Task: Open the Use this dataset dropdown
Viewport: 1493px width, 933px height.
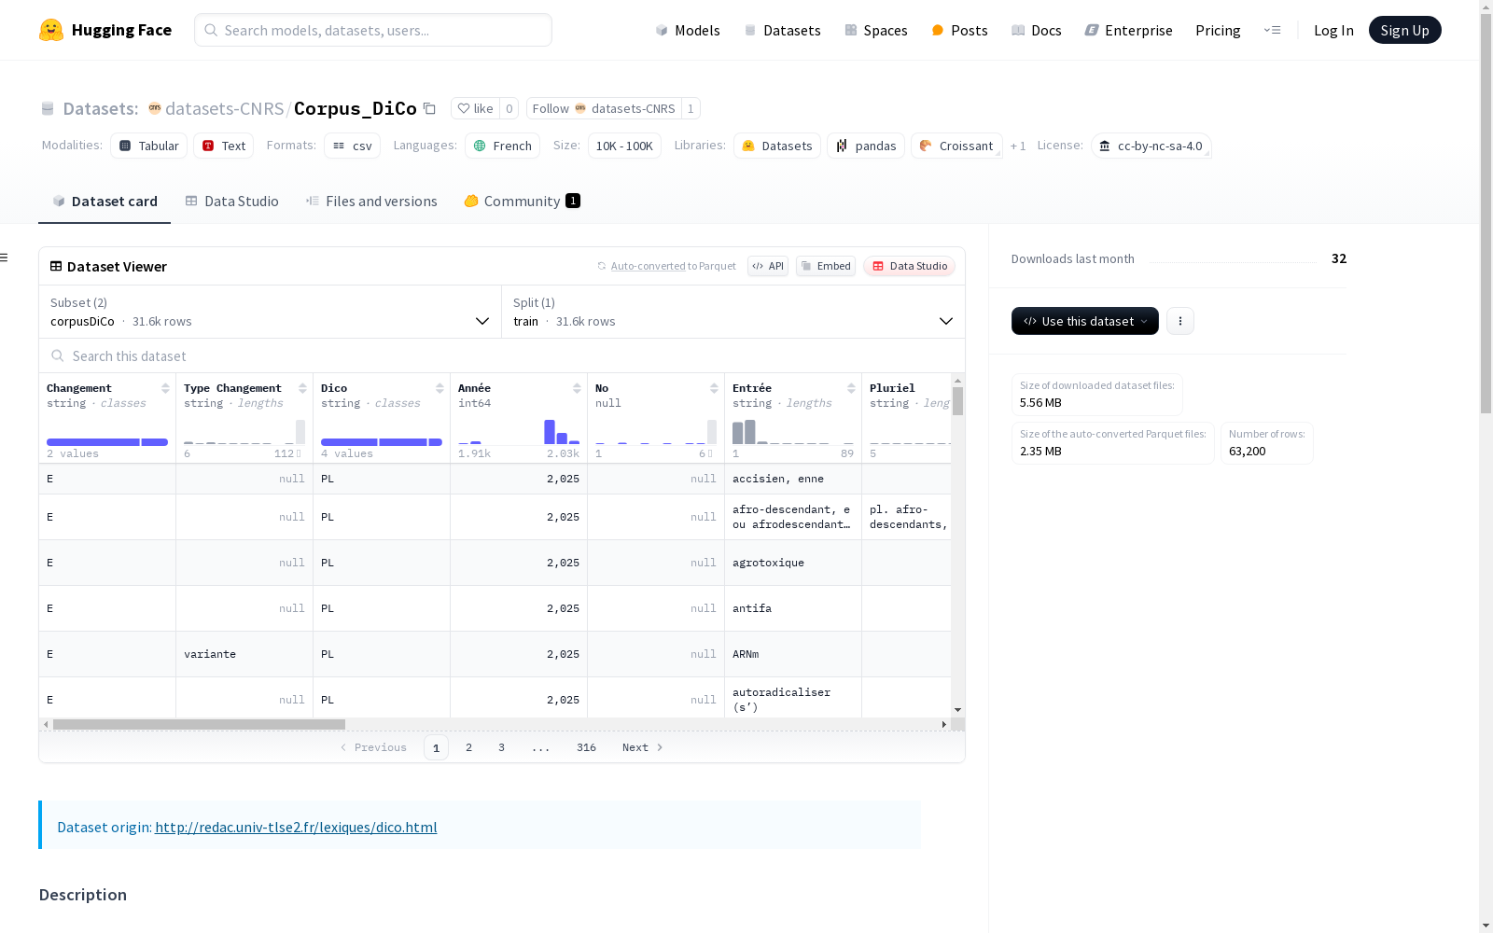Action: pos(1085,321)
